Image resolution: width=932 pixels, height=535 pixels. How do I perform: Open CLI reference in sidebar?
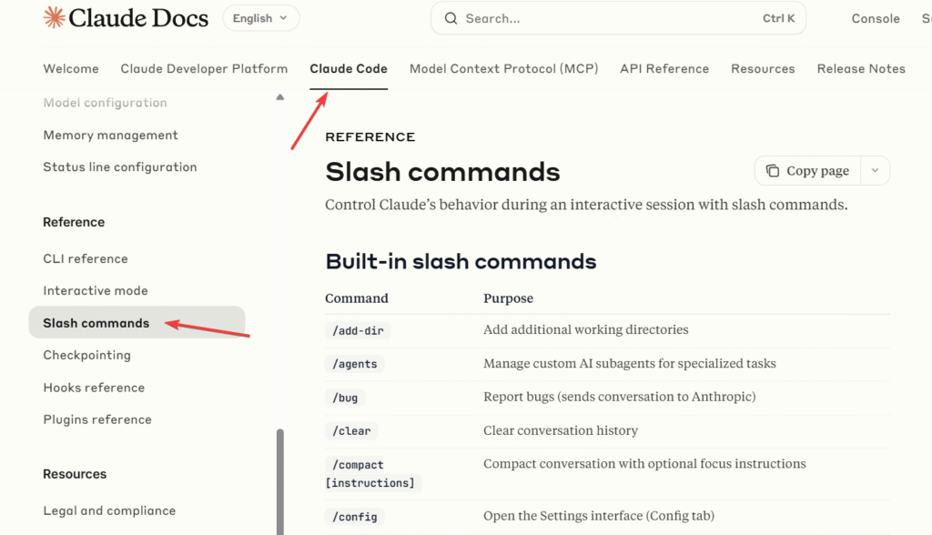tap(86, 259)
